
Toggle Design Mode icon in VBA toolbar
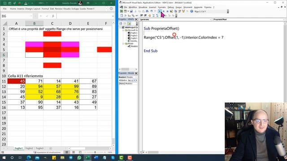coord(171,11)
